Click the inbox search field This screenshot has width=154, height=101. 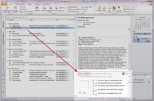coord(40,17)
